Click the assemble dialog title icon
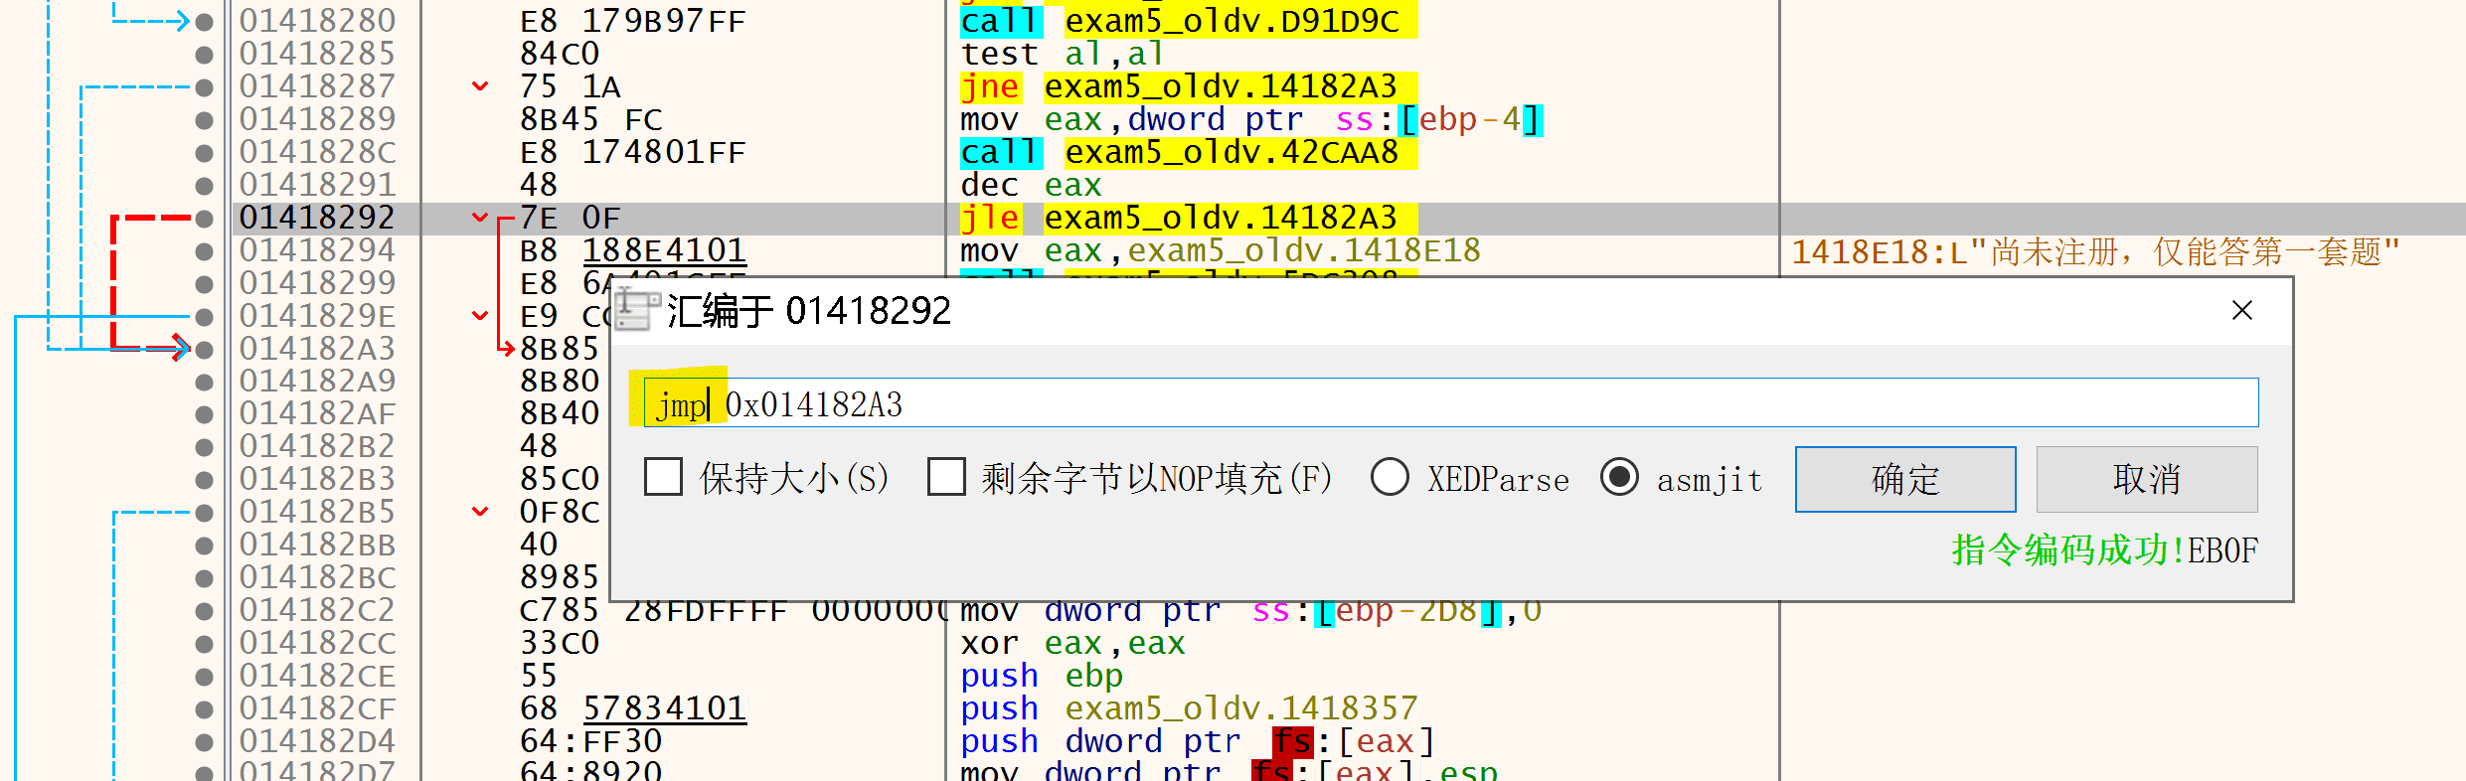2466x781 pixels. pyautogui.click(x=636, y=310)
